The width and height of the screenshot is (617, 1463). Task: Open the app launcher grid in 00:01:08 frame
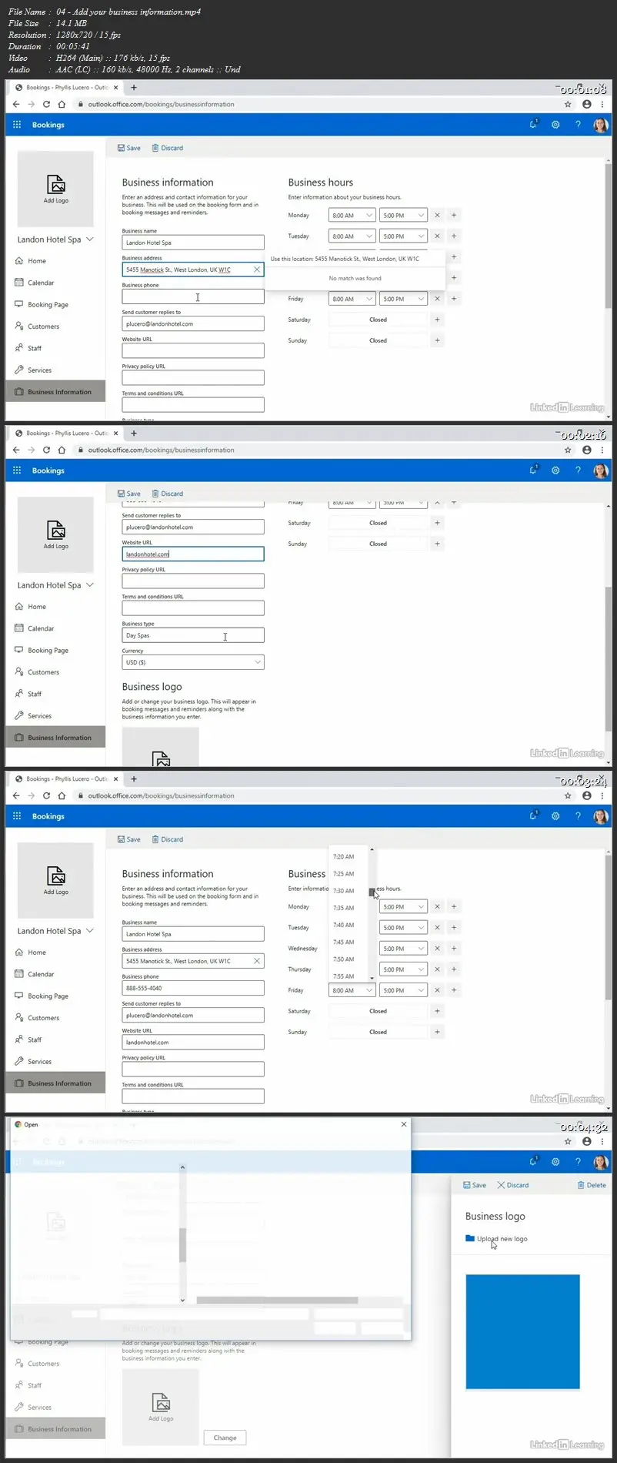pos(17,125)
